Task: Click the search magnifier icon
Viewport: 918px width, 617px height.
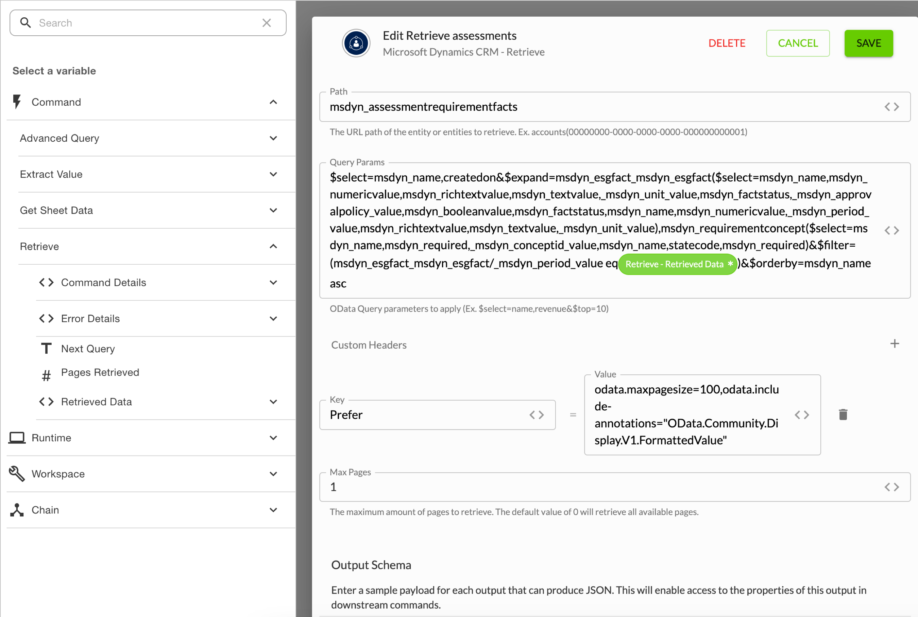Action: pos(26,23)
